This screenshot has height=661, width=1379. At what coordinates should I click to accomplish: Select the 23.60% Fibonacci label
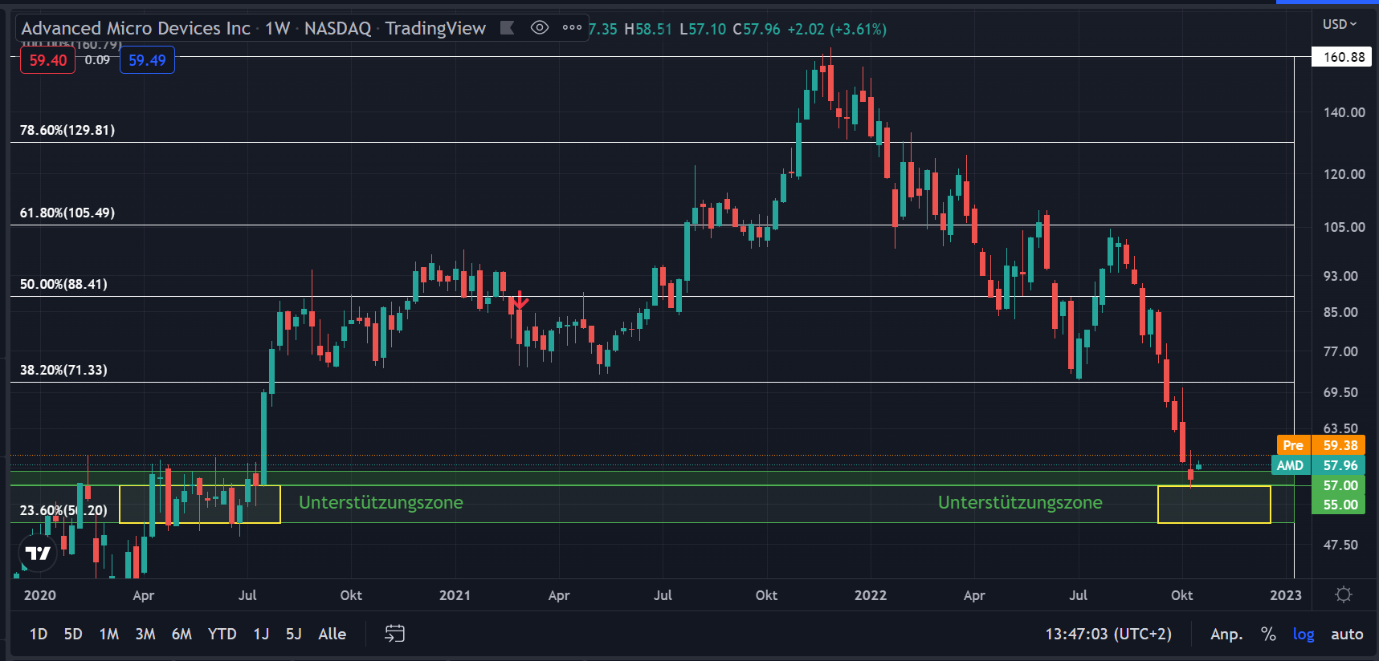63,510
